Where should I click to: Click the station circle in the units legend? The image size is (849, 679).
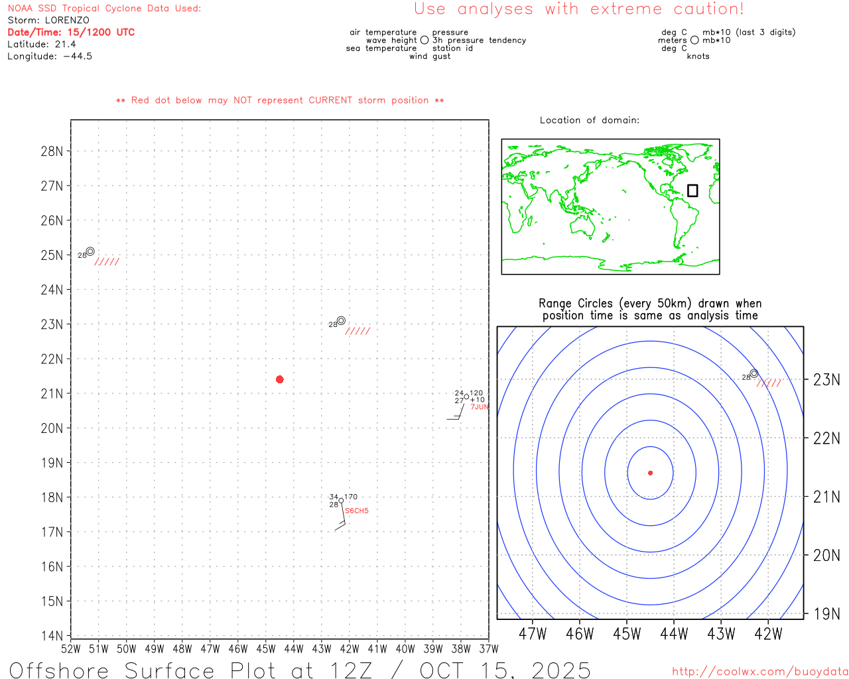694,40
